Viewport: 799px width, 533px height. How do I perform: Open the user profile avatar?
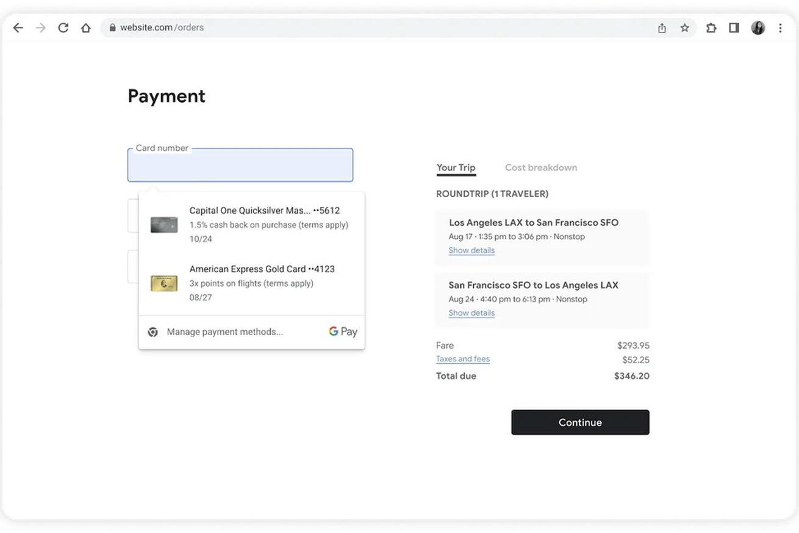pyautogui.click(x=758, y=27)
